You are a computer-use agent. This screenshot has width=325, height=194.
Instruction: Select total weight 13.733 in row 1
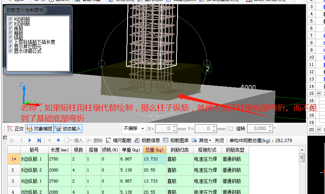click(155, 159)
